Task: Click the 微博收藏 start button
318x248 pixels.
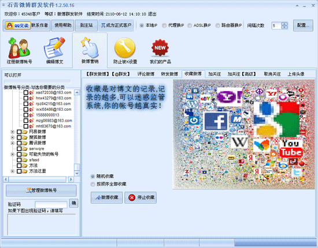Action: pyautogui.click(x=107, y=197)
